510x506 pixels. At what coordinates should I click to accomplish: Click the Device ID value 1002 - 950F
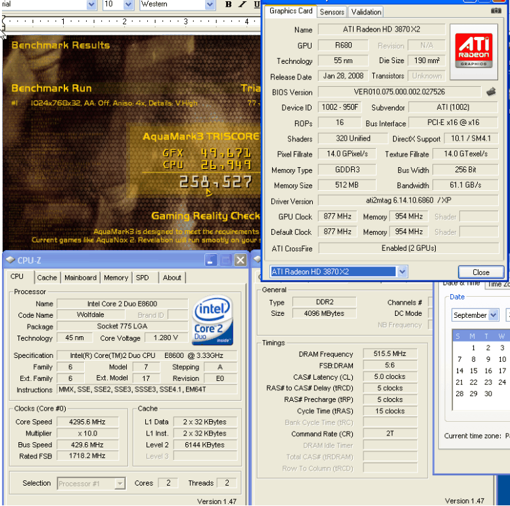point(340,107)
